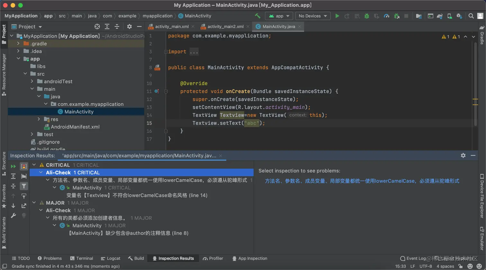
Task: Toggle the Filter resolved items button
Action: click(x=24, y=186)
